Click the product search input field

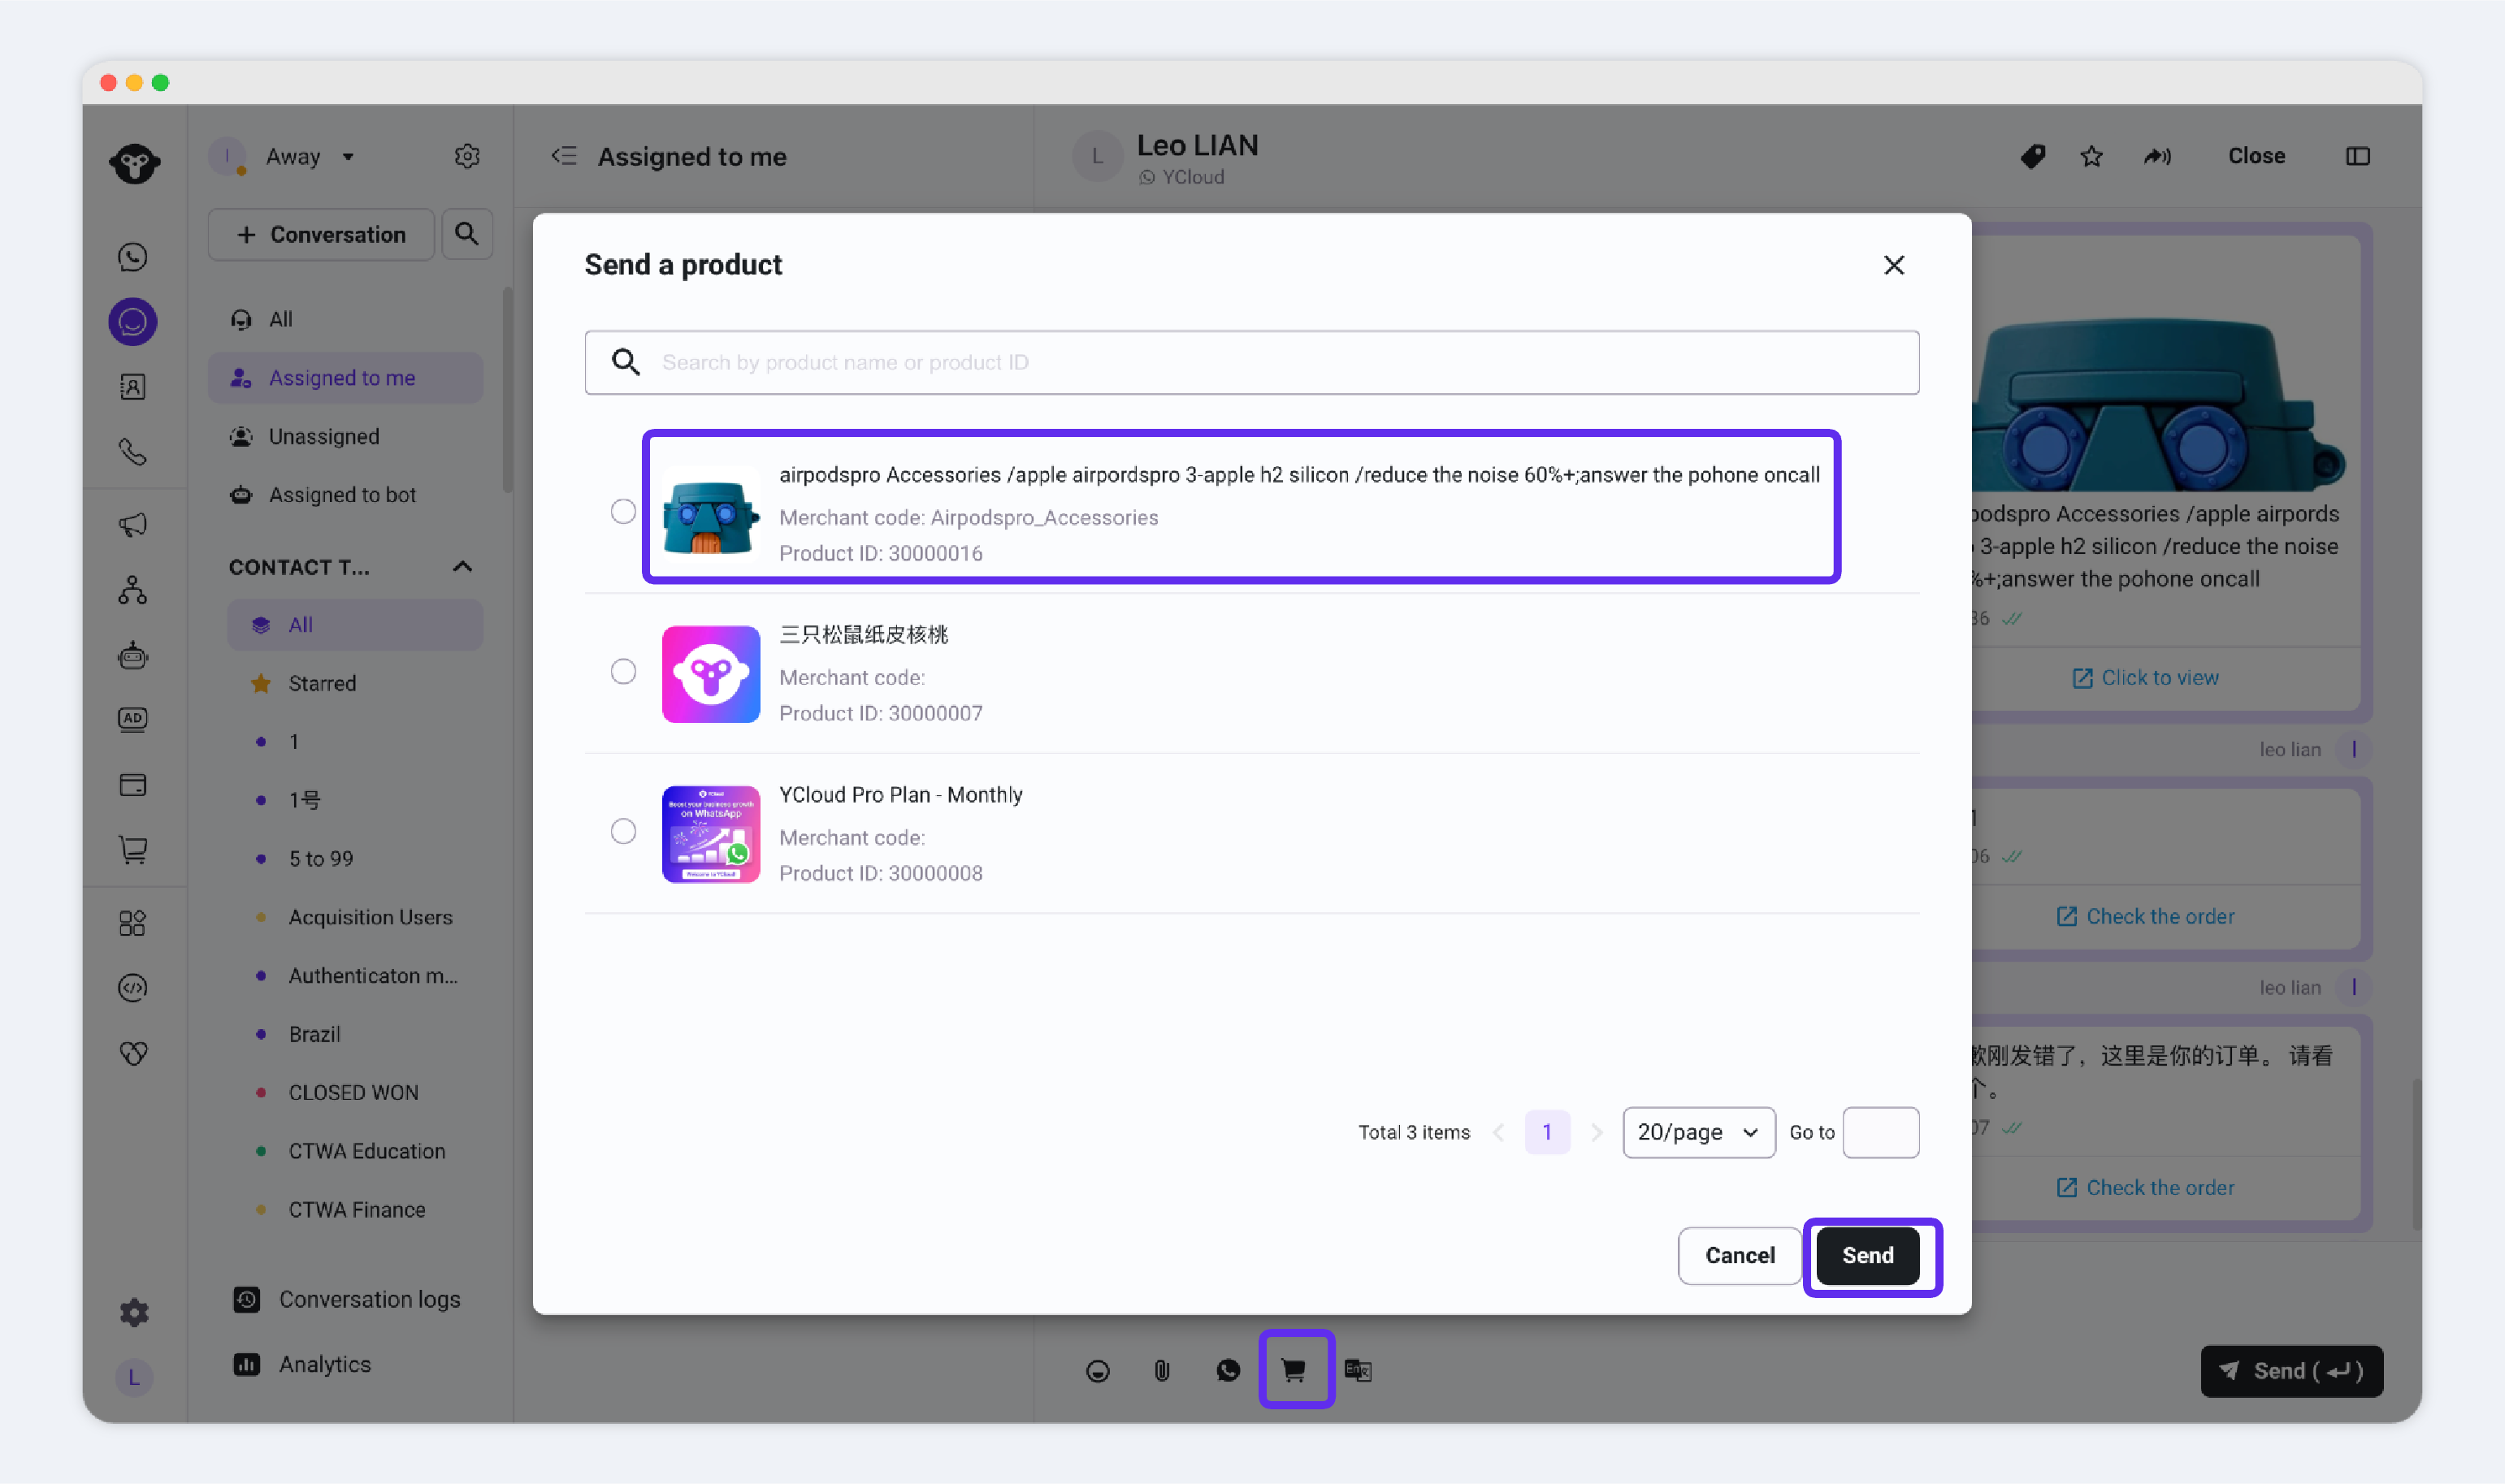coord(1270,362)
